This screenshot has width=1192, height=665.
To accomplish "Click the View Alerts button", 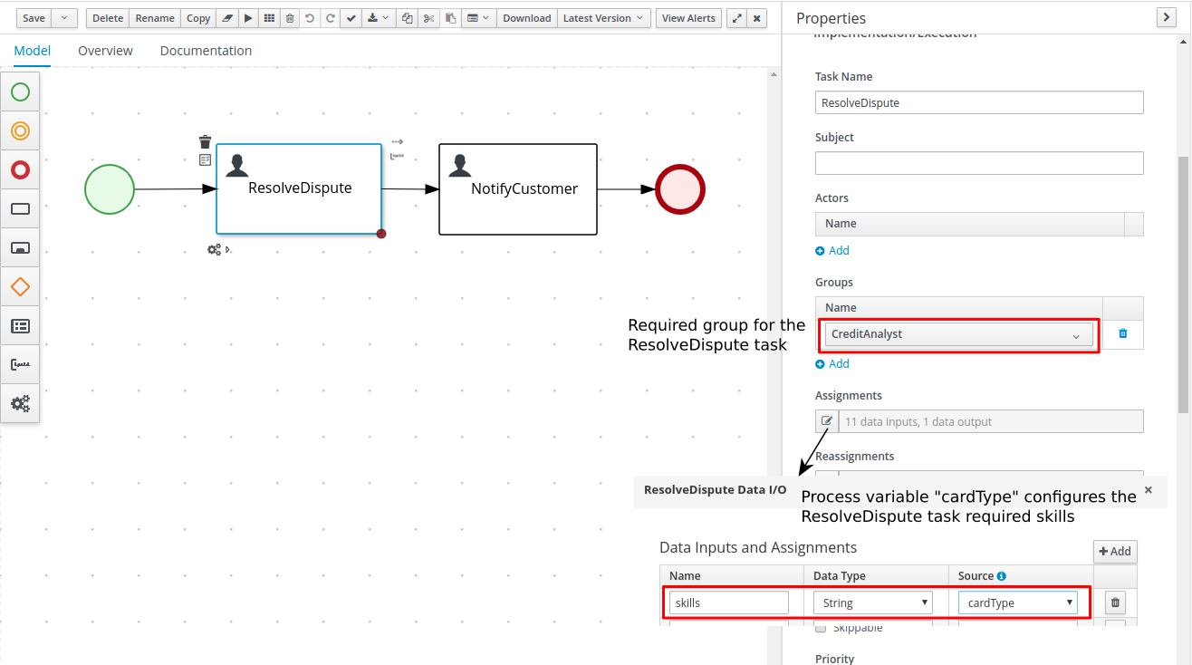I will [x=688, y=18].
